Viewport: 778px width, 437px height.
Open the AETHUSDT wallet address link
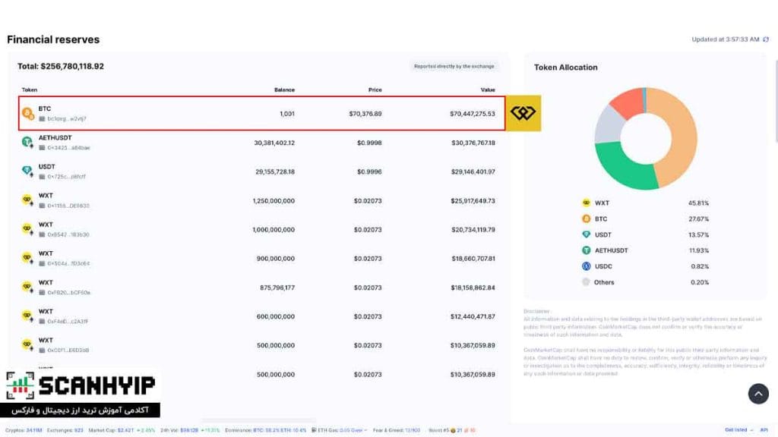(x=68, y=148)
